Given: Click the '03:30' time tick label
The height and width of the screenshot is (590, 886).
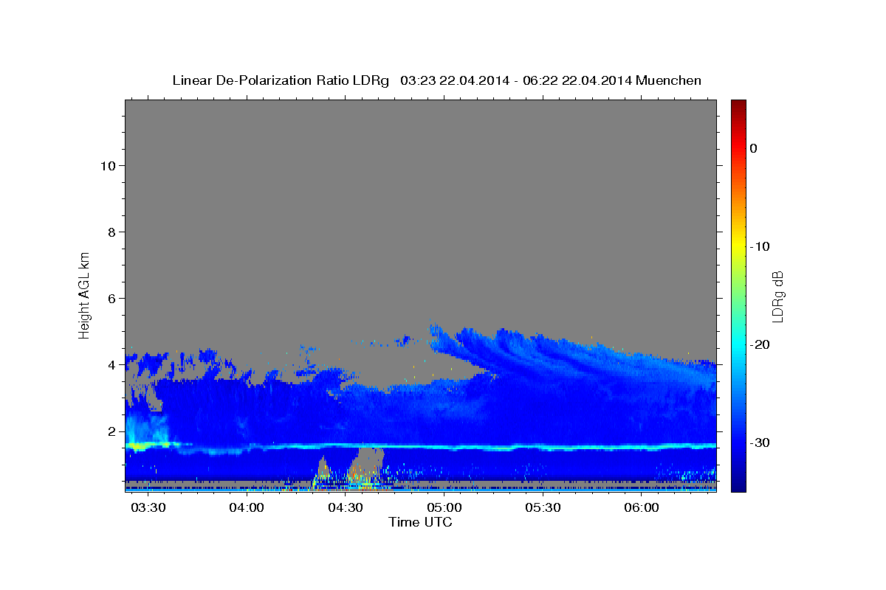Looking at the screenshot, I should [148, 508].
